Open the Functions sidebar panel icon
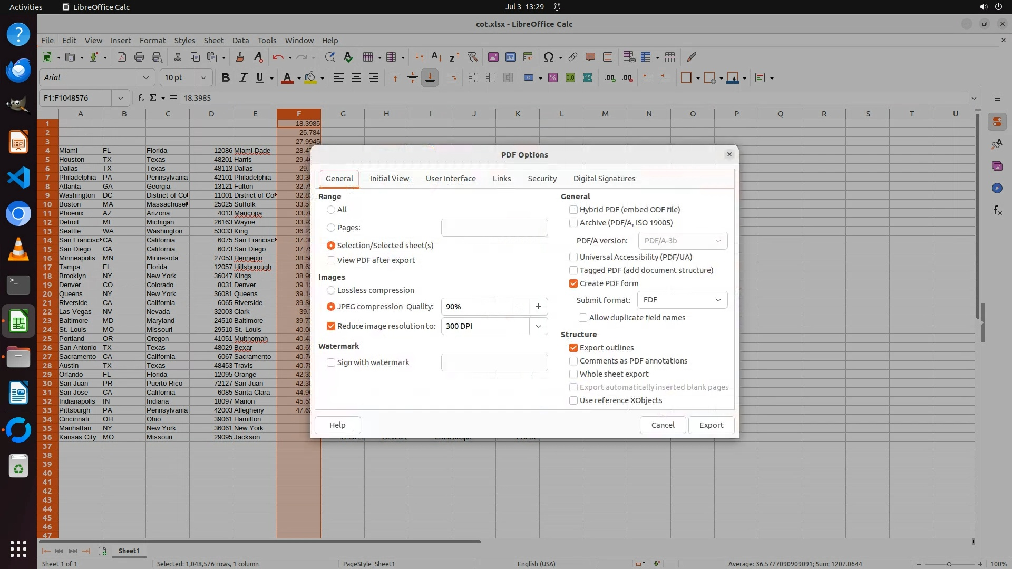Viewport: 1012px width, 569px height. pos(997,211)
